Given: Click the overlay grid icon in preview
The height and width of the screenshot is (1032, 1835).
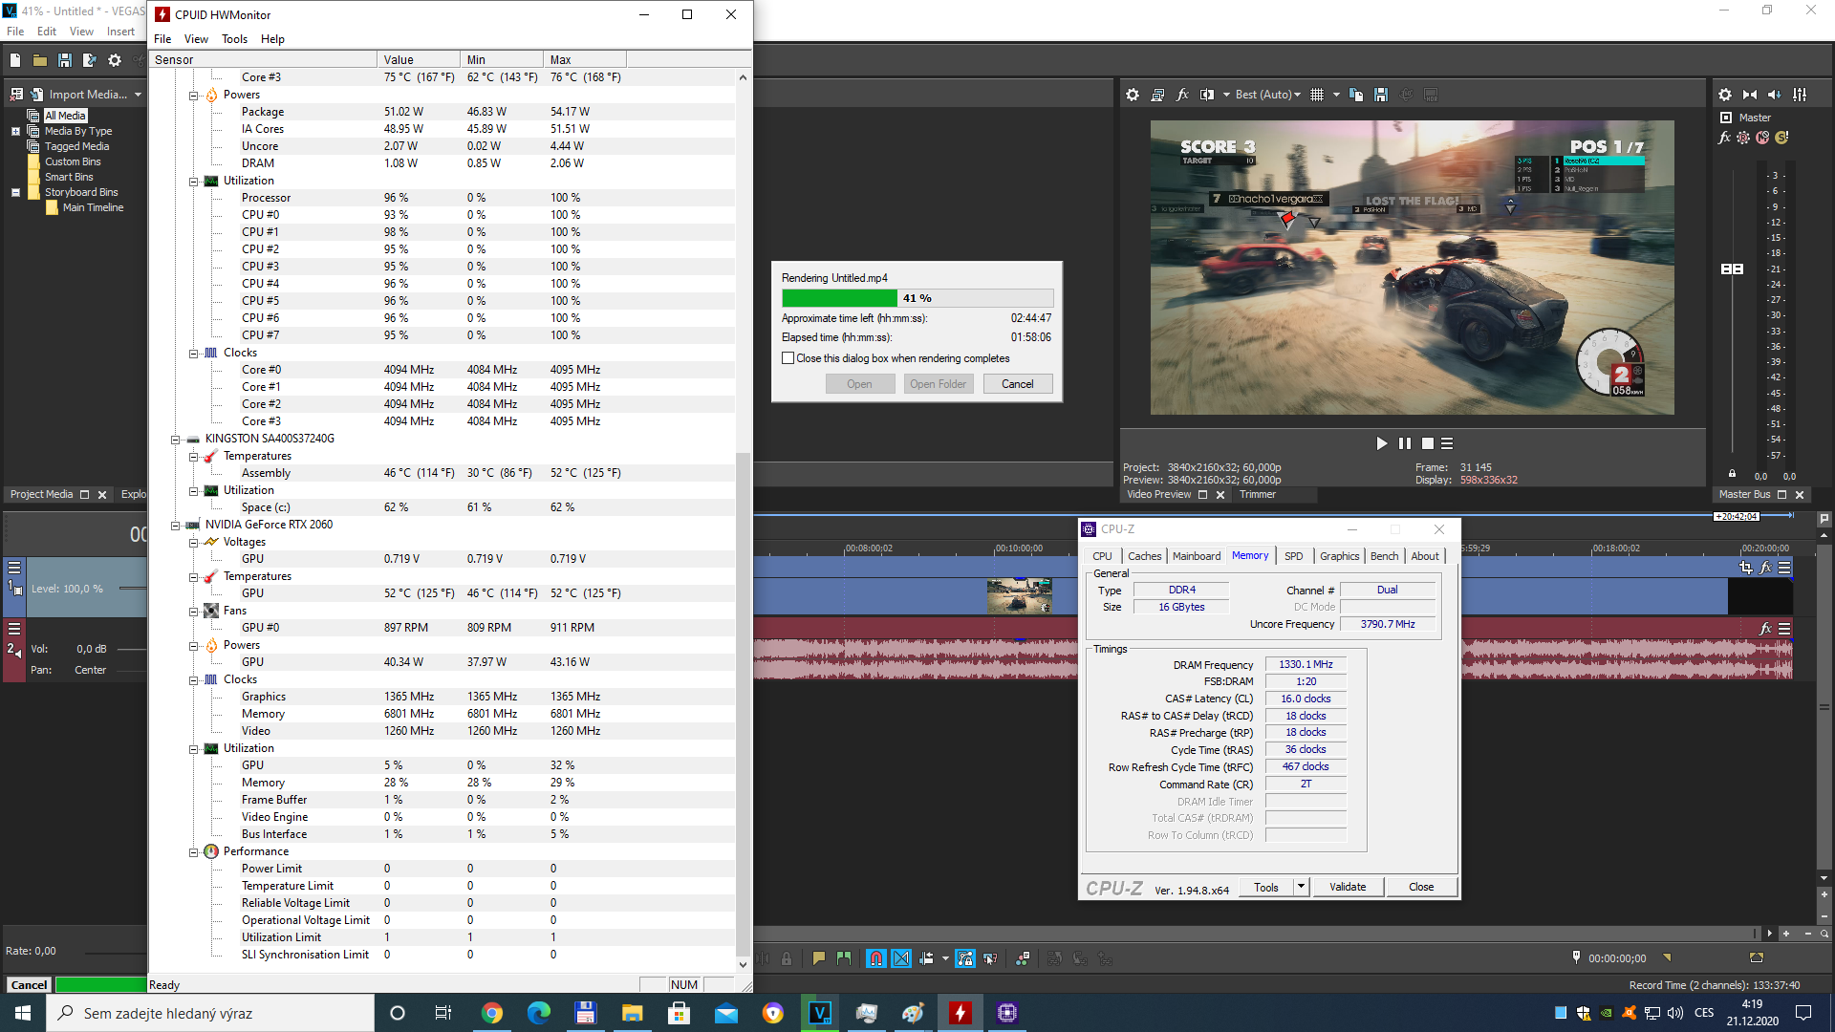Looking at the screenshot, I should [1317, 95].
